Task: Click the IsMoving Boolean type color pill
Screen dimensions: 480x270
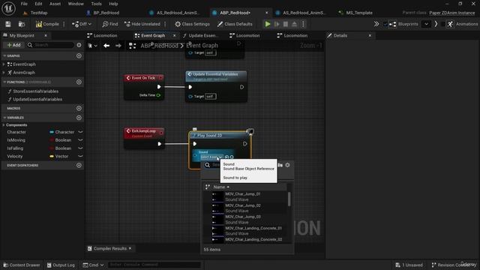Action: (x=52, y=140)
